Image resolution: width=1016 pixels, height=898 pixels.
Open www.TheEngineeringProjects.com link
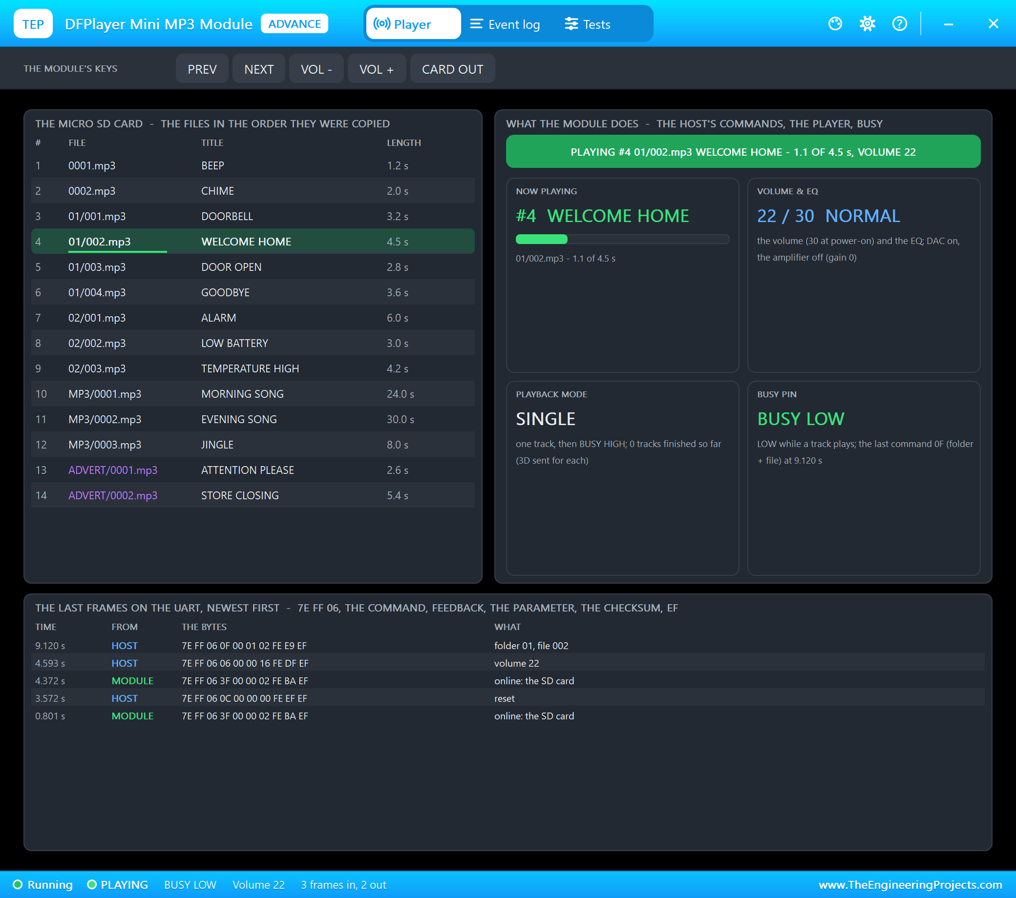(x=910, y=885)
